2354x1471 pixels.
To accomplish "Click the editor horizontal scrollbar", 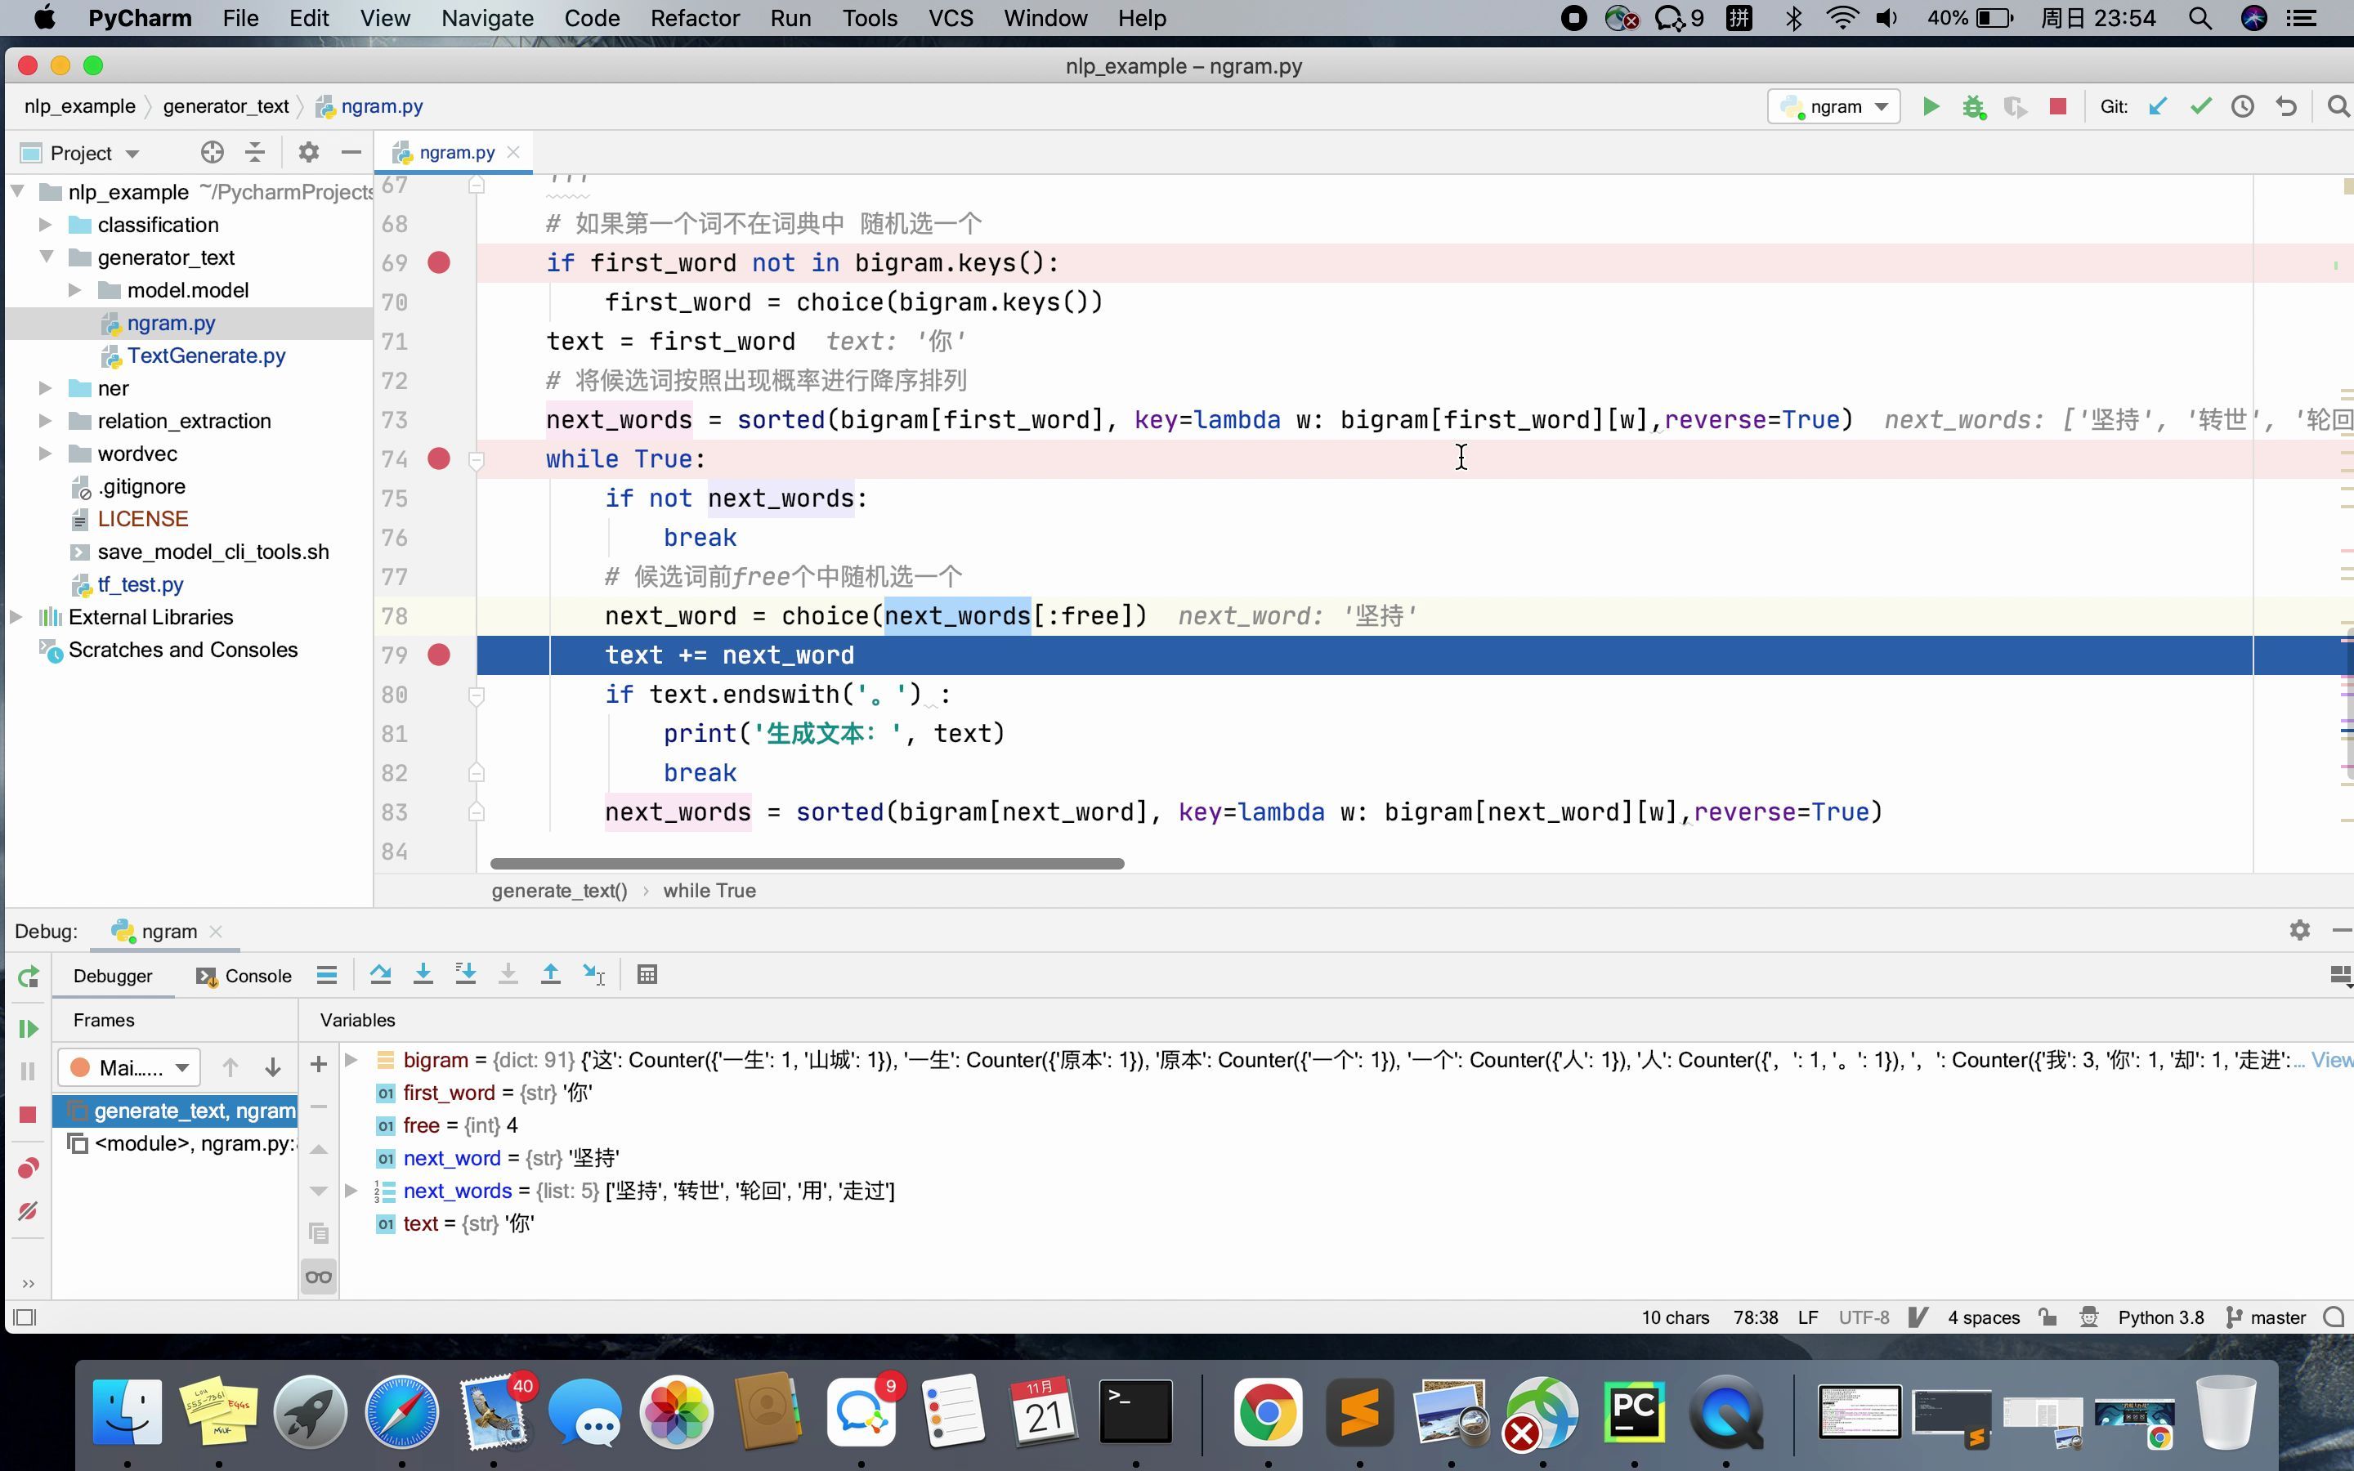I will [x=807, y=864].
